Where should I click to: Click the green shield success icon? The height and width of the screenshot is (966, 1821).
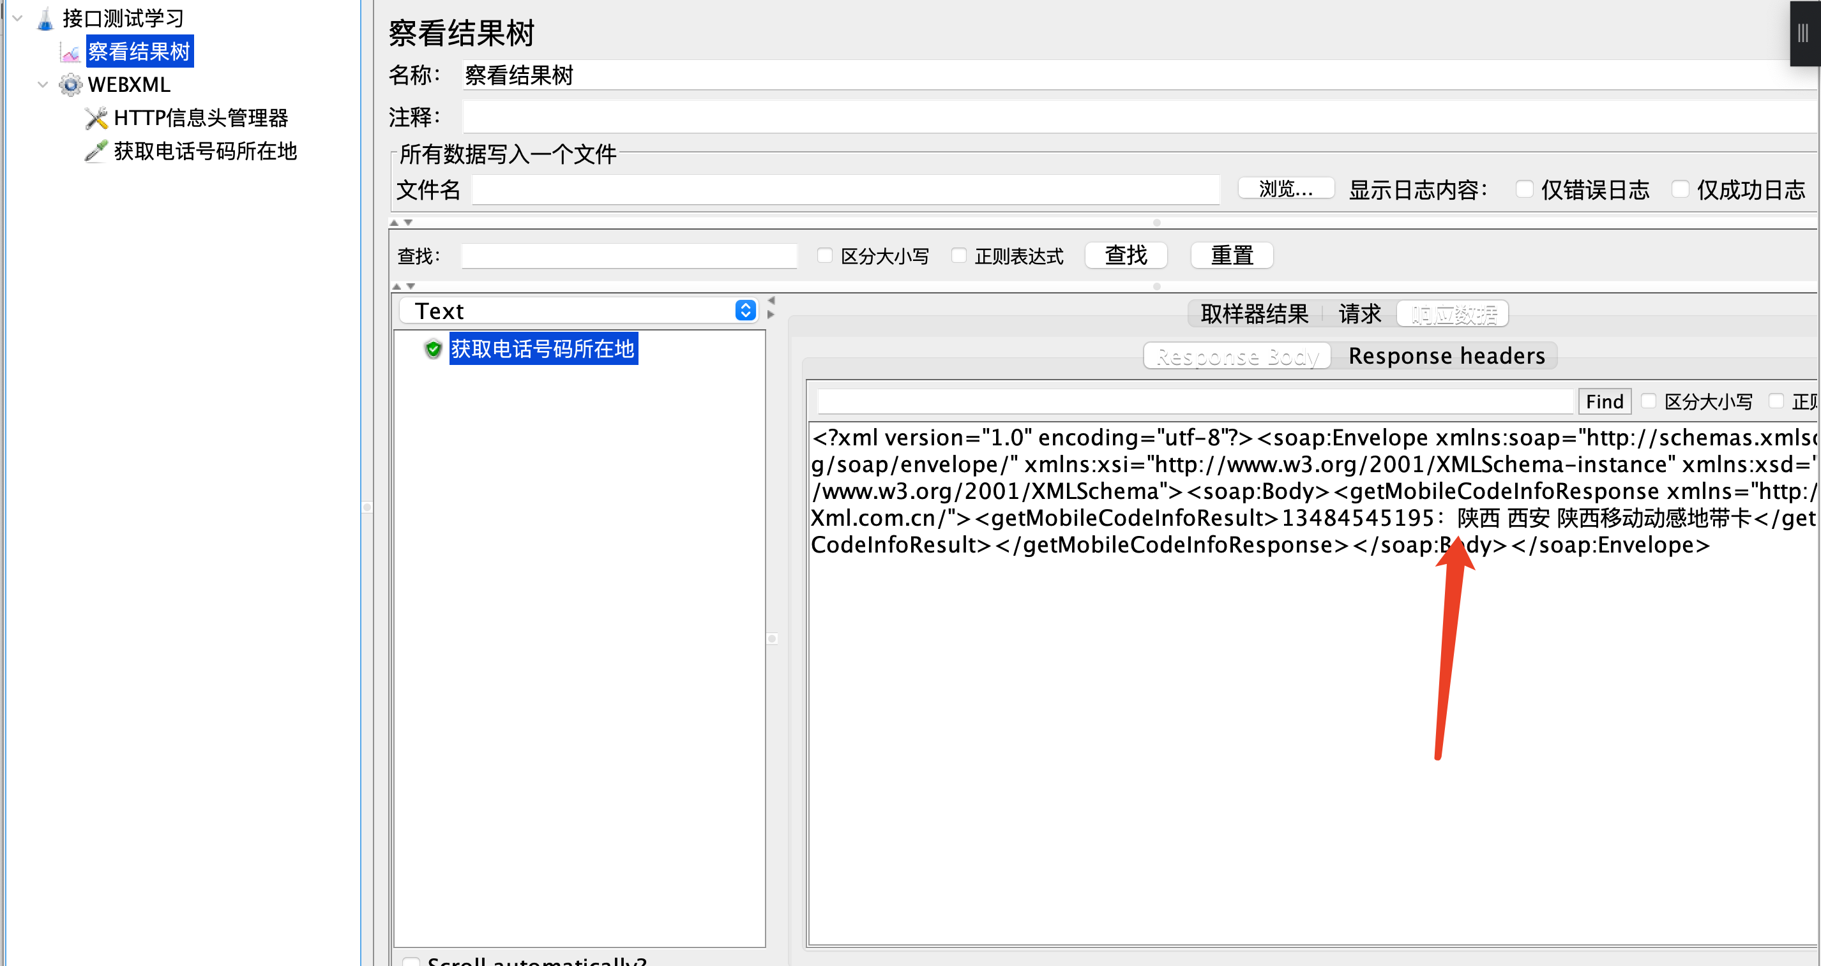click(x=434, y=349)
